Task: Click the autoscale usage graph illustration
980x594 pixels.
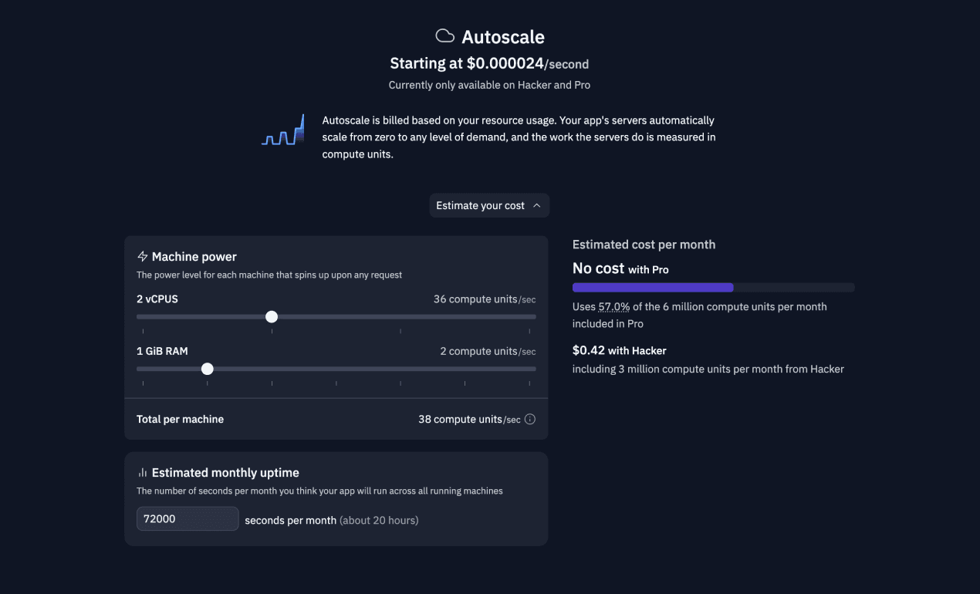Action: coord(282,131)
